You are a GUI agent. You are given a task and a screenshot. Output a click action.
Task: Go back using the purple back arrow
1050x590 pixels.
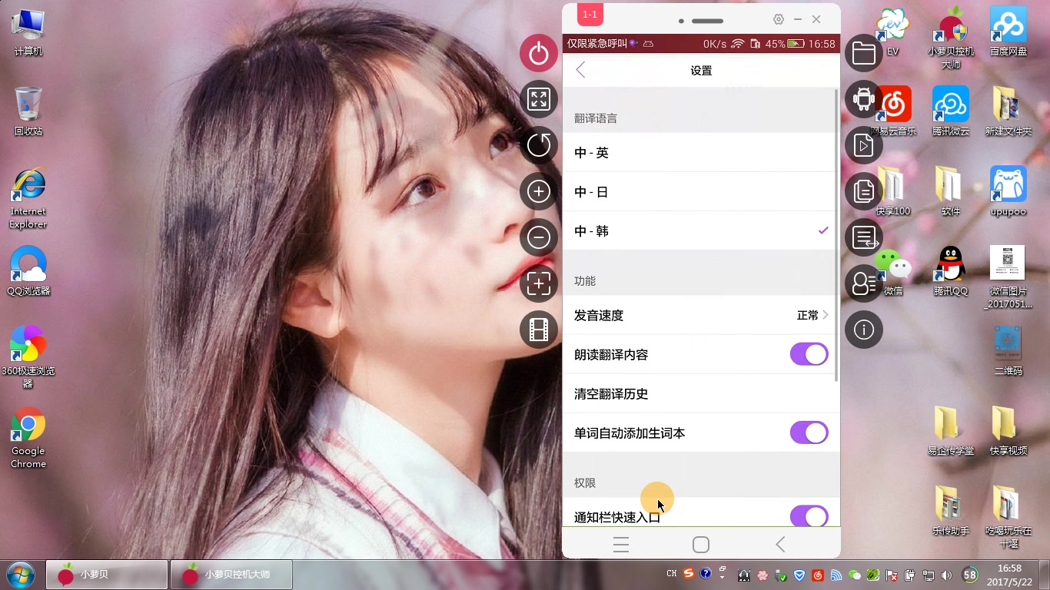click(x=581, y=70)
